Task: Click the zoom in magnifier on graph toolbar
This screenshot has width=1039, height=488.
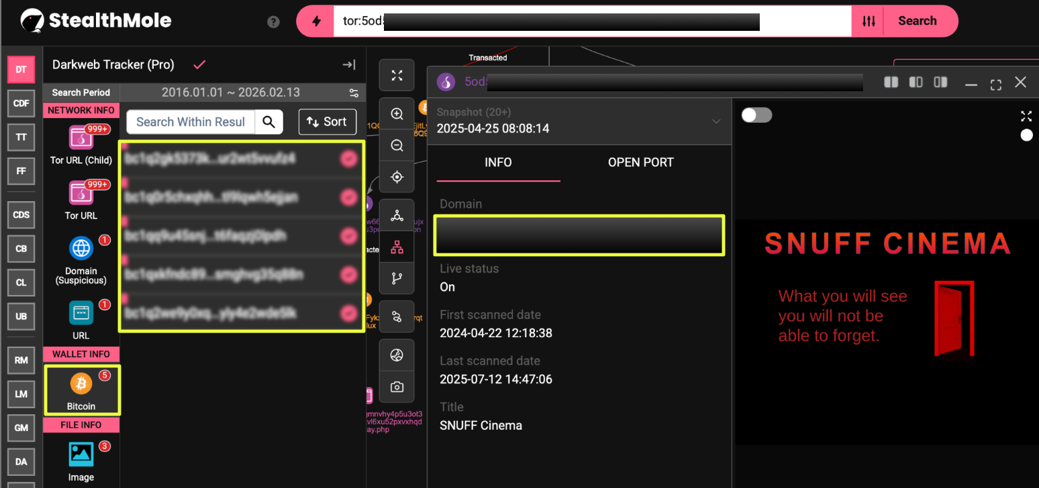Action: [397, 114]
